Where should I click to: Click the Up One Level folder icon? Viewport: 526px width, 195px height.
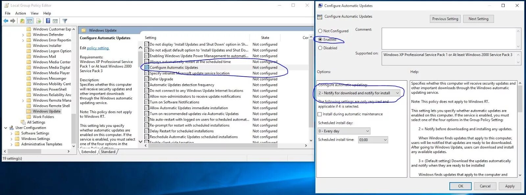coord(22,21)
